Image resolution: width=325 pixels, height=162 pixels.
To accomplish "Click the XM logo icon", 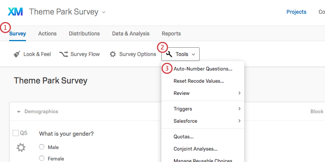I will 15,12.
